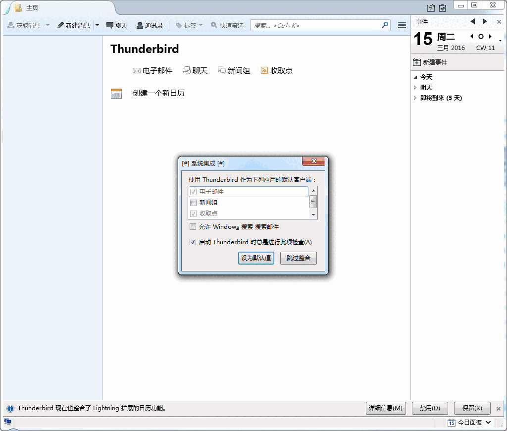Toggle Quick Filter (快速筛选)

pos(227,25)
